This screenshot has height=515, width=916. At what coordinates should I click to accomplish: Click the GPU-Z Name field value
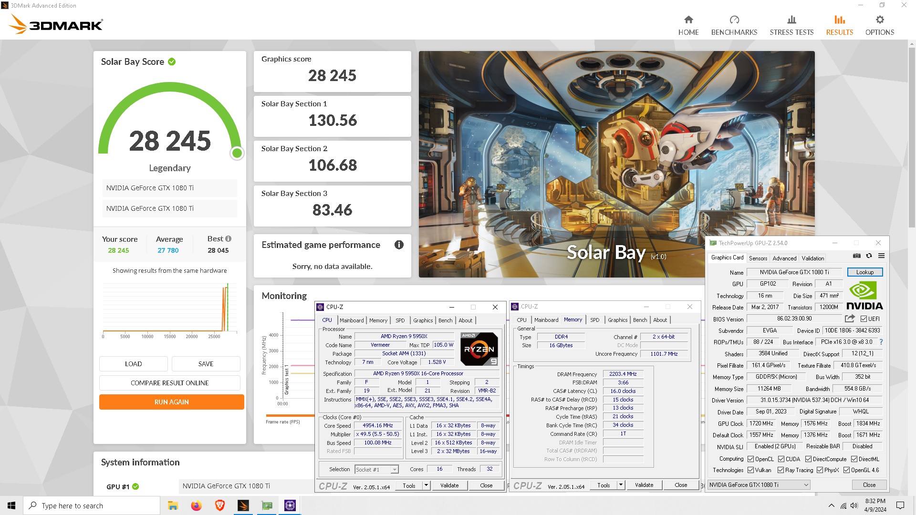pyautogui.click(x=794, y=272)
